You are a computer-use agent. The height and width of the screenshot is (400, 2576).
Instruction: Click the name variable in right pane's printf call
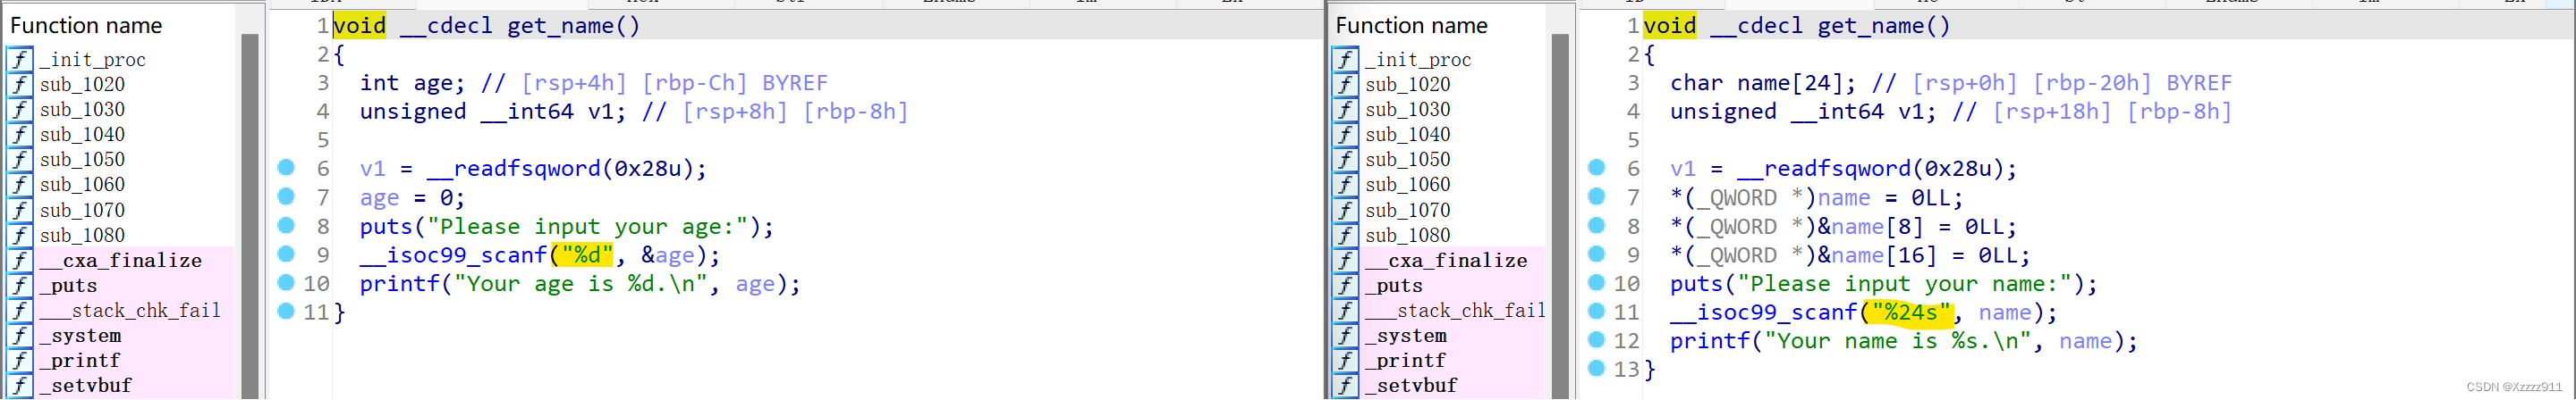pos(2085,341)
